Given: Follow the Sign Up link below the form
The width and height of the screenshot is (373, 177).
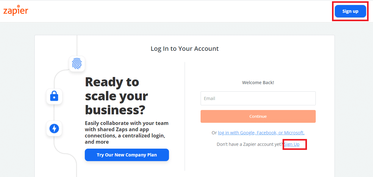Looking at the screenshot, I should click(x=292, y=144).
